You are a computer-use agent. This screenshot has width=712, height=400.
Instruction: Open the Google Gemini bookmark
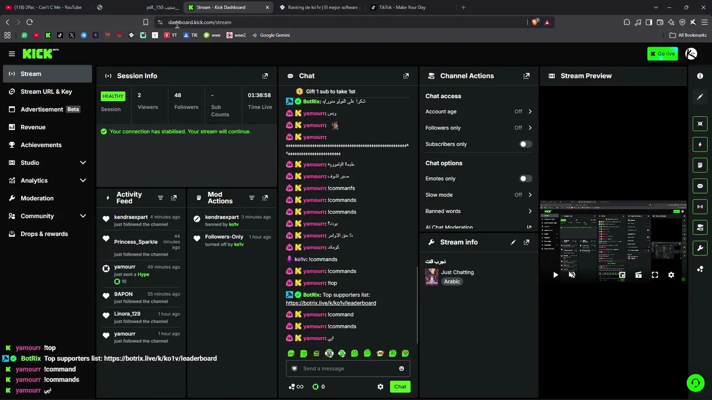[271, 35]
